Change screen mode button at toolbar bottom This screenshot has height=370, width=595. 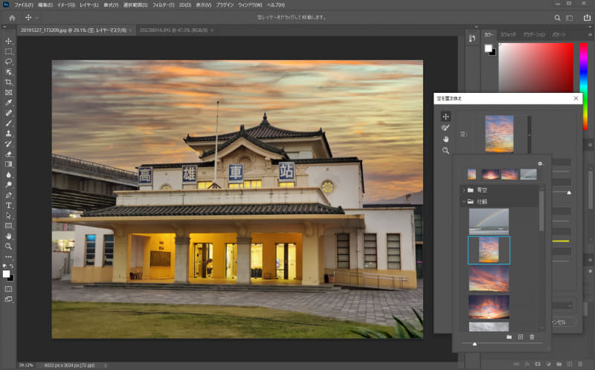8,299
